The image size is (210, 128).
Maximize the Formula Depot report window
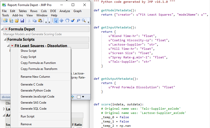pos(73,5)
